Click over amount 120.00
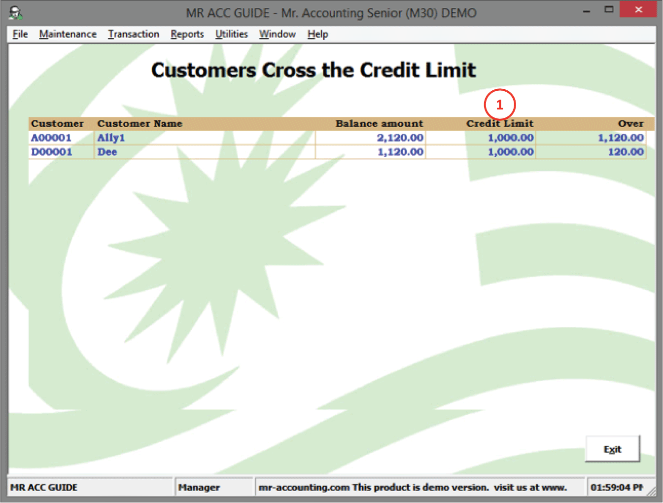The height and width of the screenshot is (503, 663). coord(626,152)
